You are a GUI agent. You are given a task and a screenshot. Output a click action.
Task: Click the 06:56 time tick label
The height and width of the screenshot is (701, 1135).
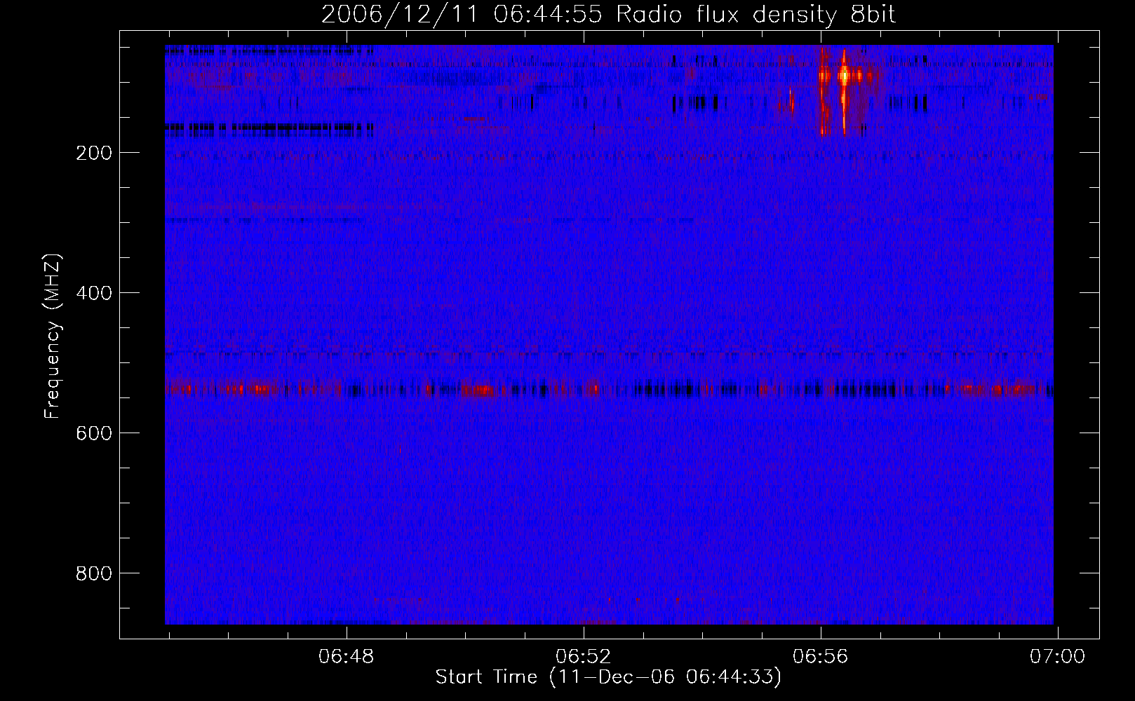tap(821, 657)
